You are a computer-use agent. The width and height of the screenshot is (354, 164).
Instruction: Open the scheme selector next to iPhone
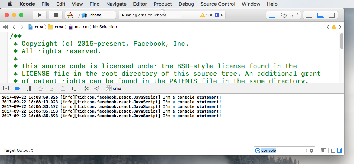pos(73,15)
